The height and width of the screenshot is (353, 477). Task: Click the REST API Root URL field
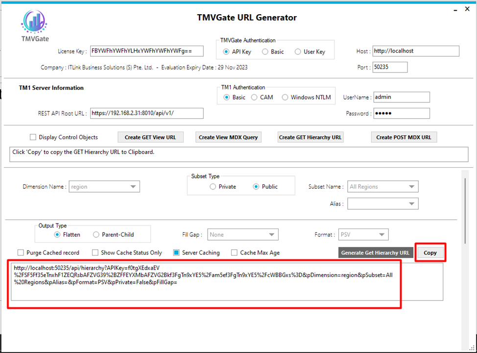(146, 113)
